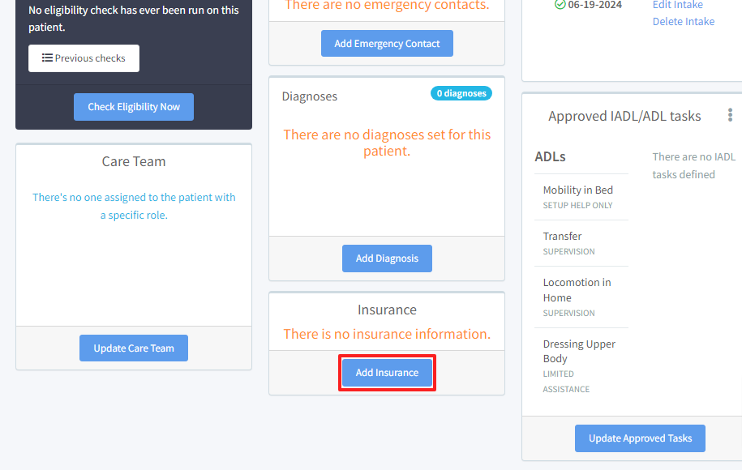Click the Add Insurance button

(387, 373)
